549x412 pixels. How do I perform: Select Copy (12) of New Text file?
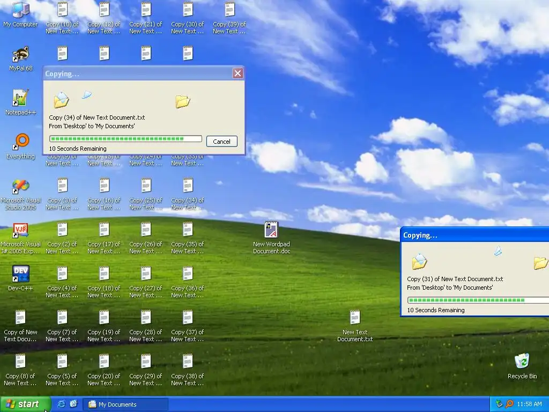click(103, 18)
